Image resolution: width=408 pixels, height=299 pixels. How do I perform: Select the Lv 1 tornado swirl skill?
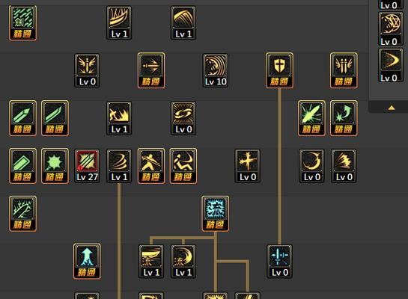(119, 166)
